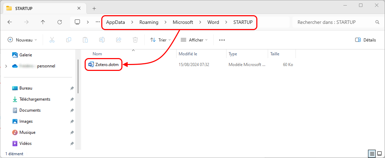
Task: Open the more options ellipsis menu
Action: coord(222,40)
